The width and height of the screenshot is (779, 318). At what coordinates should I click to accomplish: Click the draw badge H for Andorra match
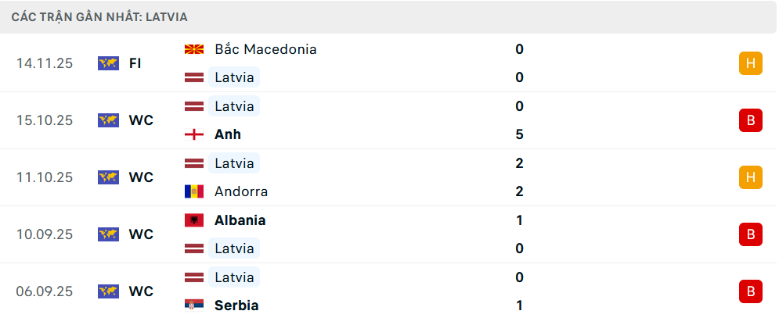coord(750,177)
